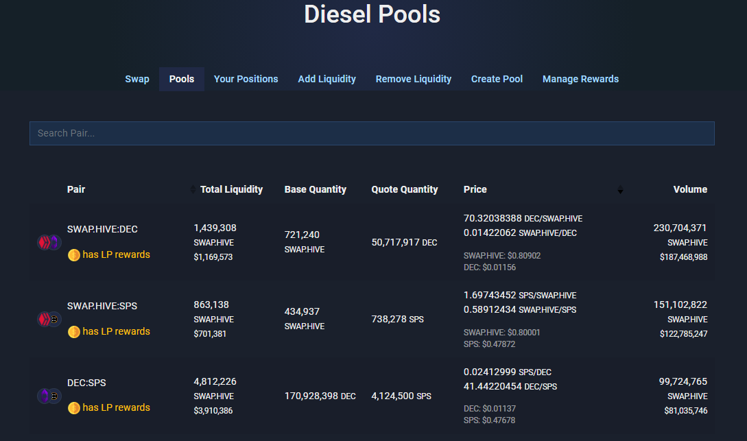Click total liquidity value 863,138
The height and width of the screenshot is (441, 747).
pos(211,305)
